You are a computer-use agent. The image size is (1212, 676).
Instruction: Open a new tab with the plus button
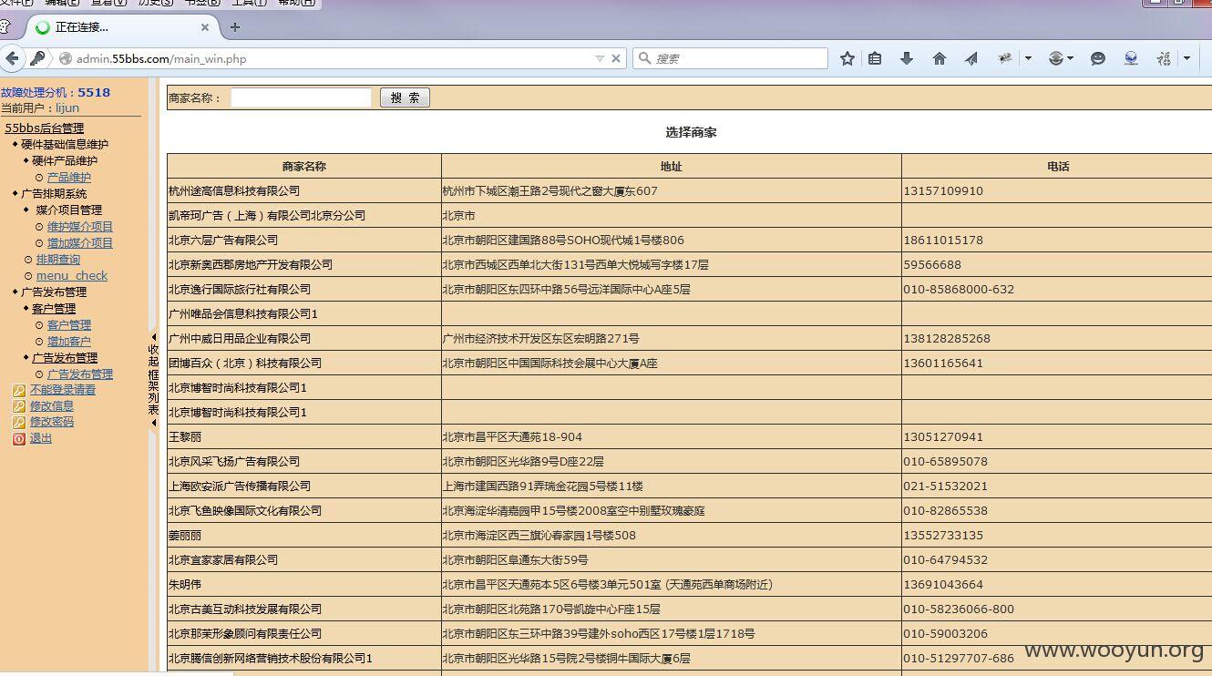click(x=235, y=27)
